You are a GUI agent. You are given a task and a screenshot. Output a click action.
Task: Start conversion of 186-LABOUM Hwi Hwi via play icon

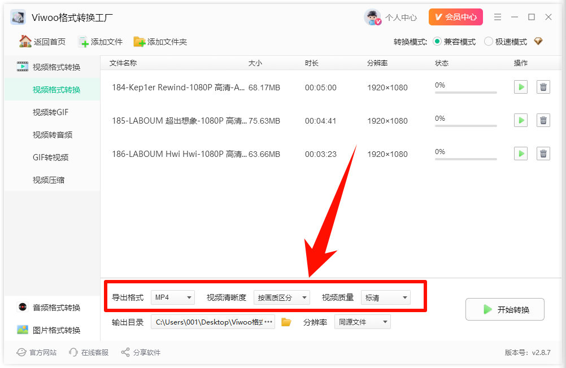click(x=521, y=154)
